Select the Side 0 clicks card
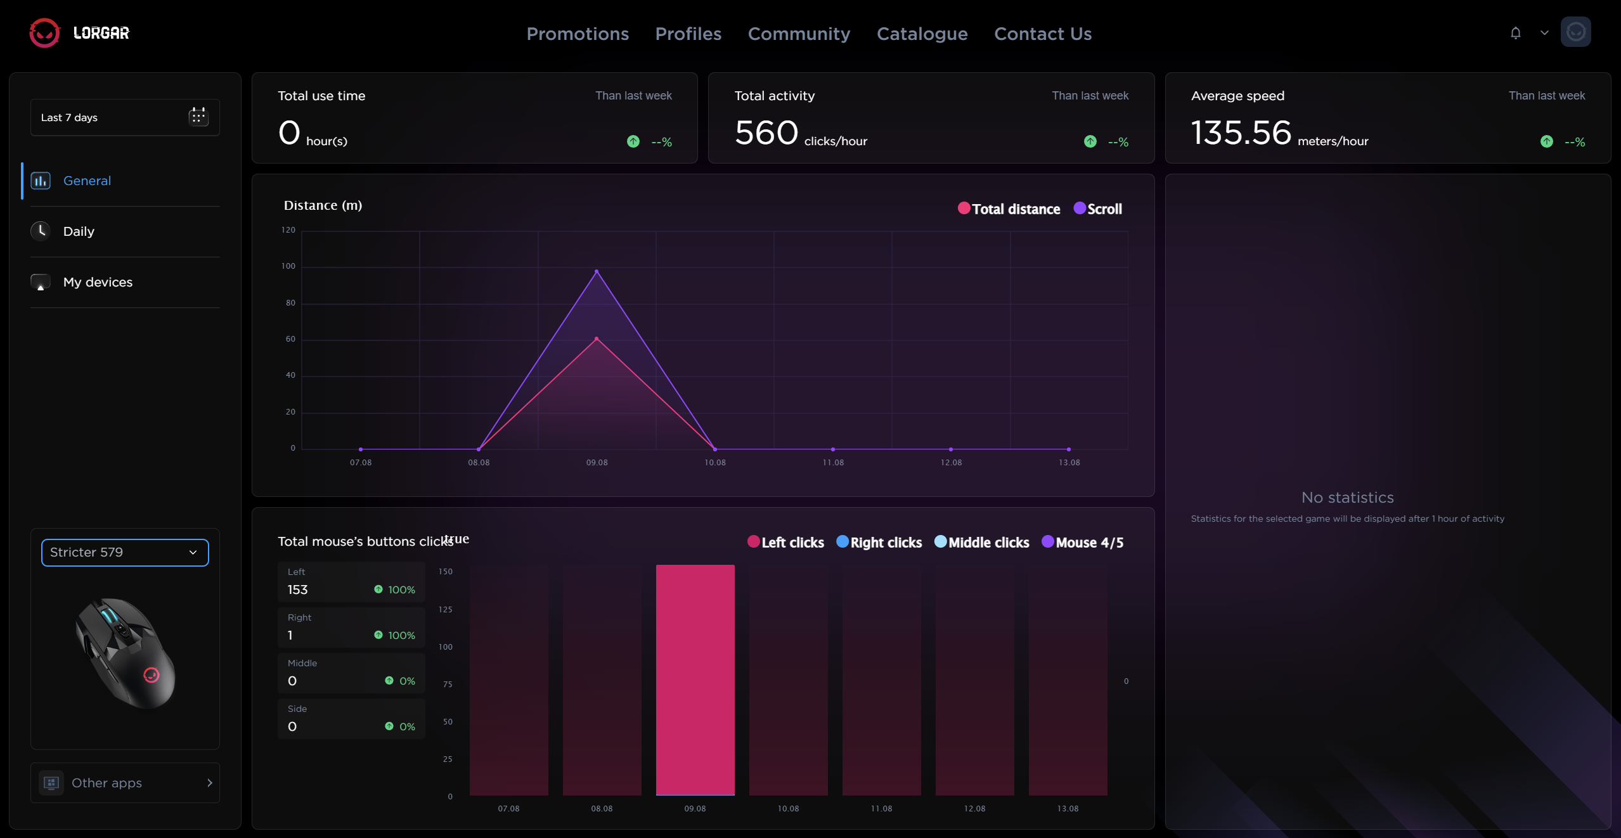The image size is (1621, 838). click(351, 718)
